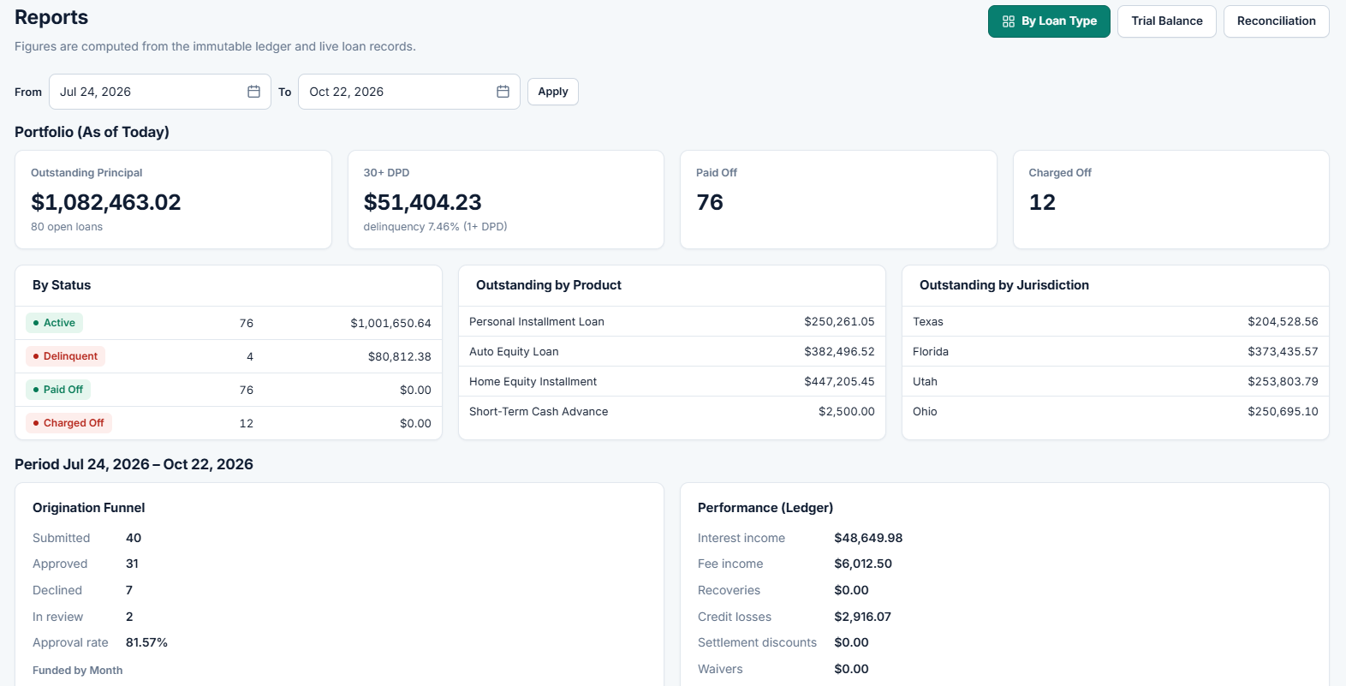
Task: Click grid icon on By Loan Type button
Action: pyautogui.click(x=1009, y=21)
